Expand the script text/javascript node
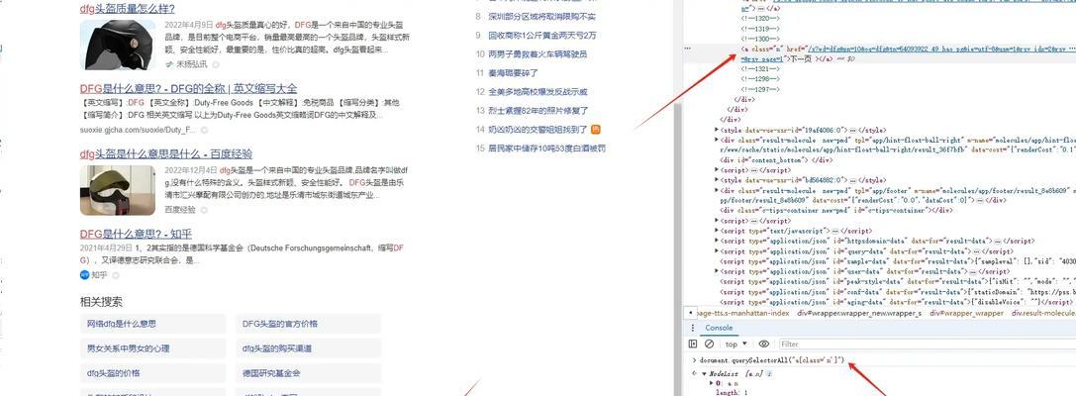This screenshot has height=396, width=1076. coord(718,232)
